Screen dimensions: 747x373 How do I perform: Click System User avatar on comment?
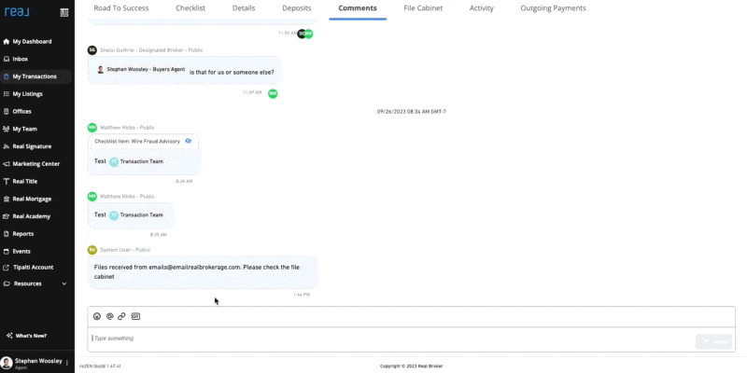(x=92, y=250)
